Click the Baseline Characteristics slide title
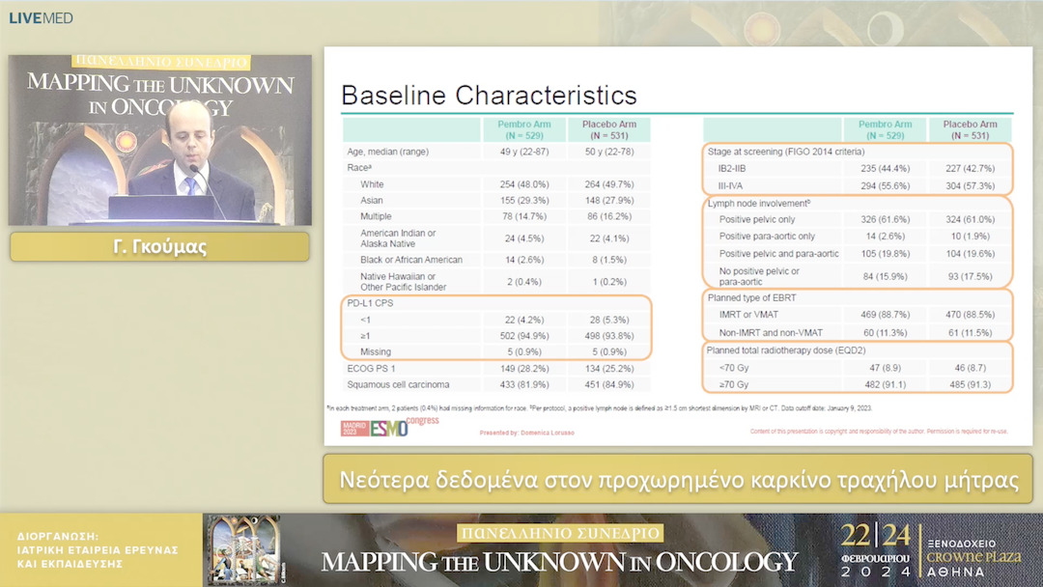1043x587 pixels. coord(489,95)
